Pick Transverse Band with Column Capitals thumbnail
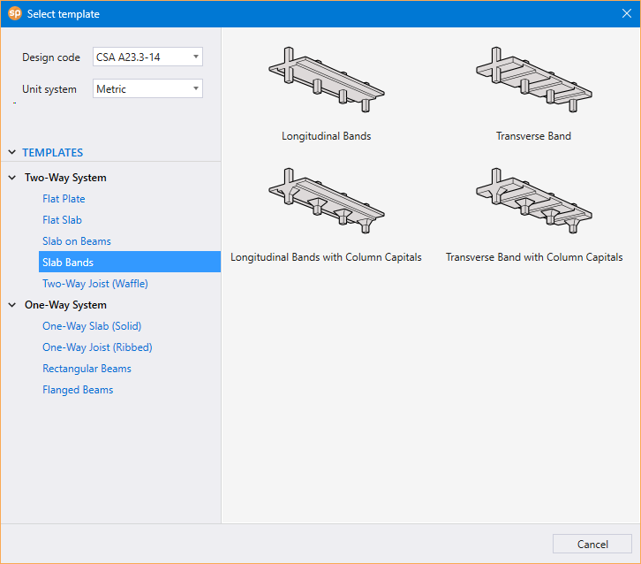Screen dimensions: 641x564 click(x=534, y=201)
